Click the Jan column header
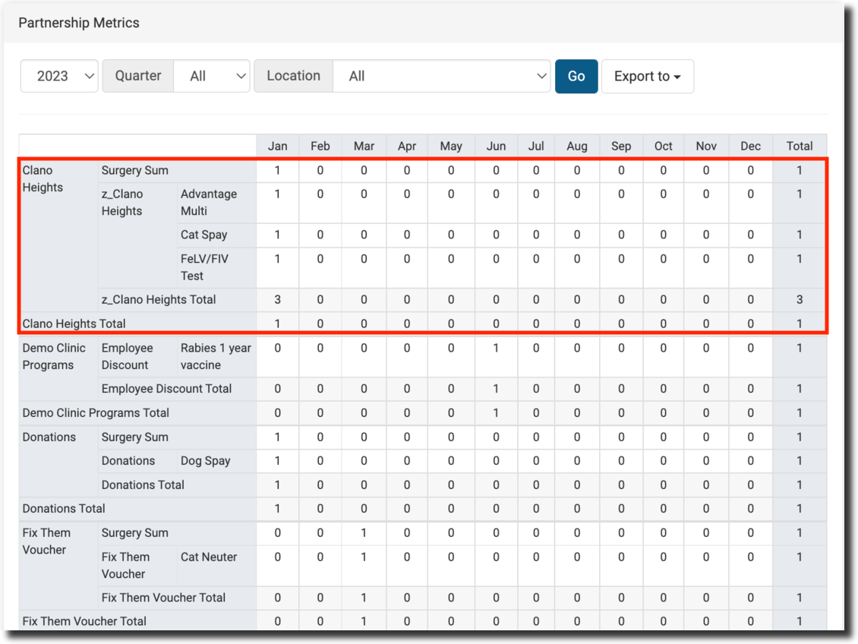This screenshot has width=858, height=644. click(x=277, y=146)
